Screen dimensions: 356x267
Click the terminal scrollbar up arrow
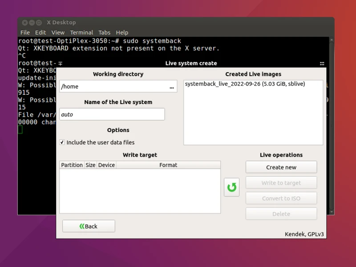pyautogui.click(x=332, y=40)
